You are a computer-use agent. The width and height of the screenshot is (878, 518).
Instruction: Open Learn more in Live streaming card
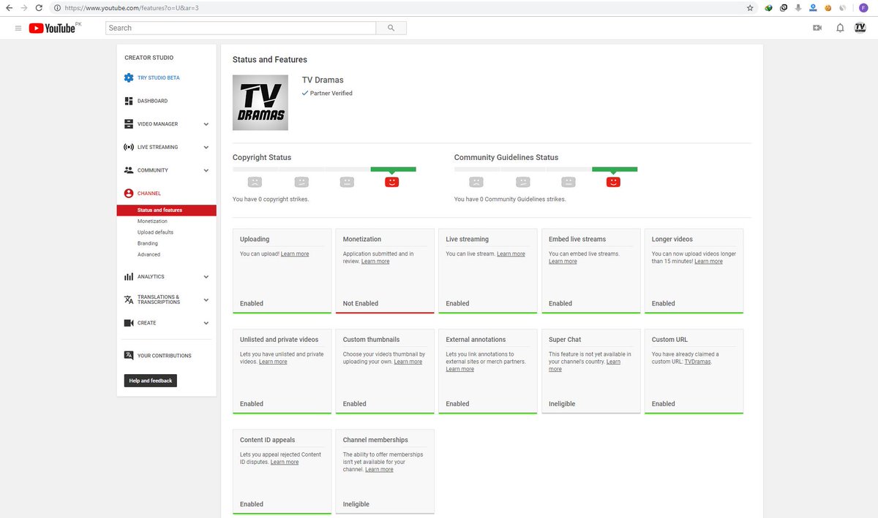(511, 254)
